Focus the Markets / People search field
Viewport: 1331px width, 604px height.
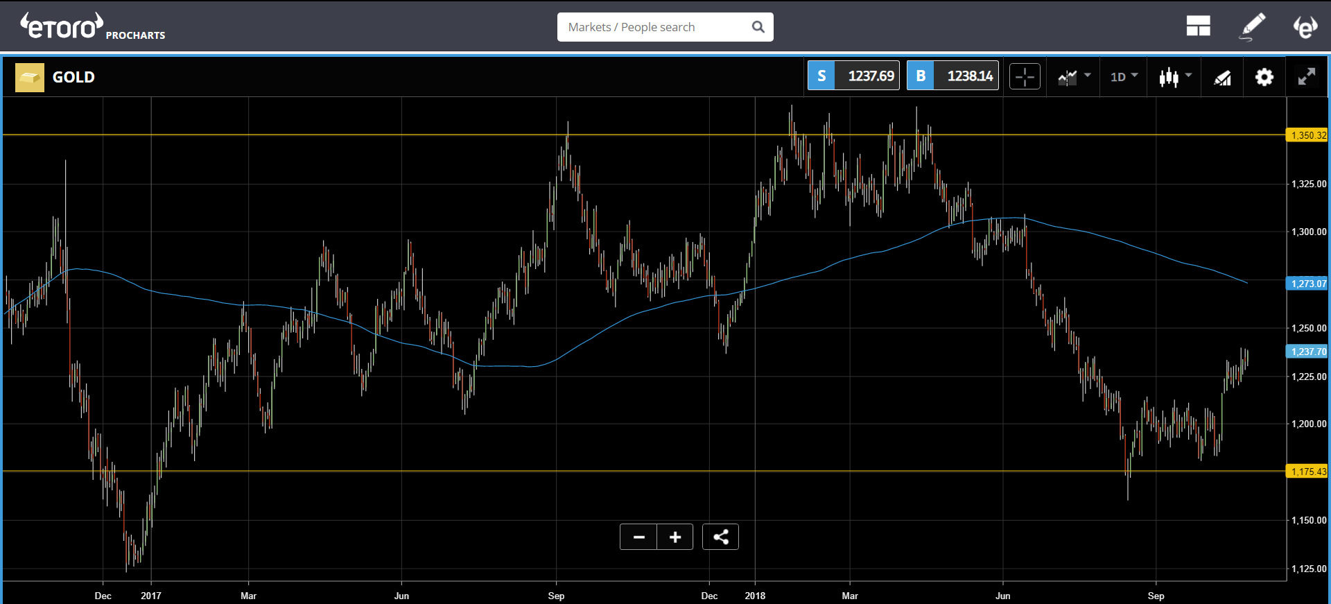[x=665, y=27]
